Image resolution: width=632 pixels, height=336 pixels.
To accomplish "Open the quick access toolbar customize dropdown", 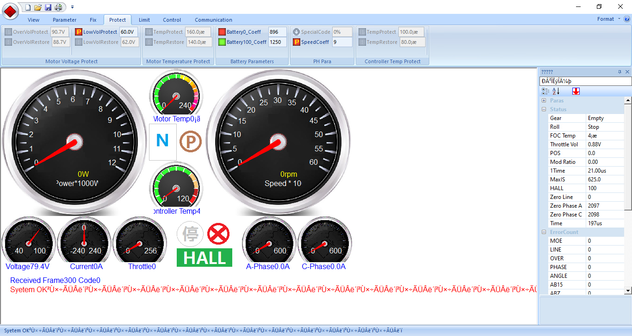I will (x=73, y=7).
